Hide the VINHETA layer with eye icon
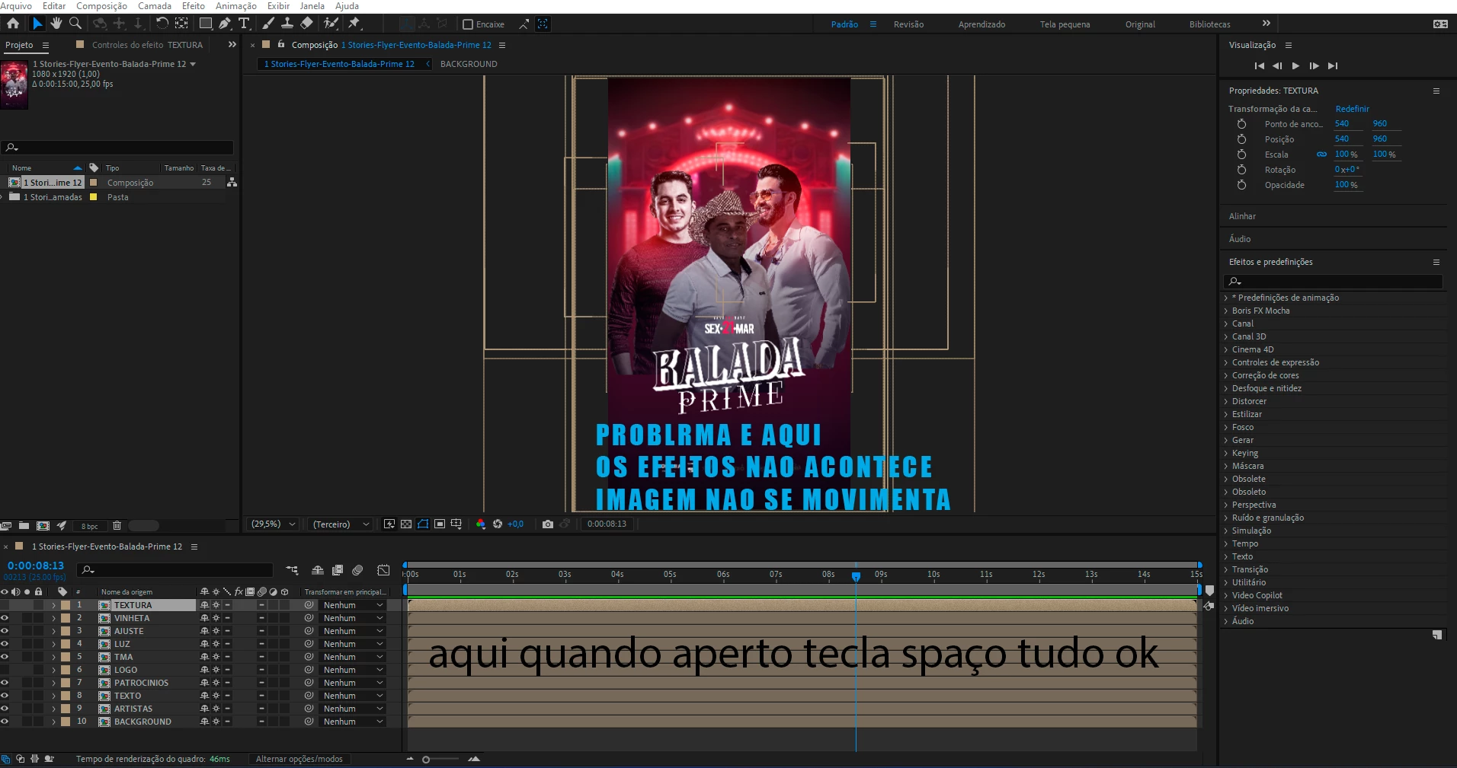1457x768 pixels. pyautogui.click(x=5, y=618)
